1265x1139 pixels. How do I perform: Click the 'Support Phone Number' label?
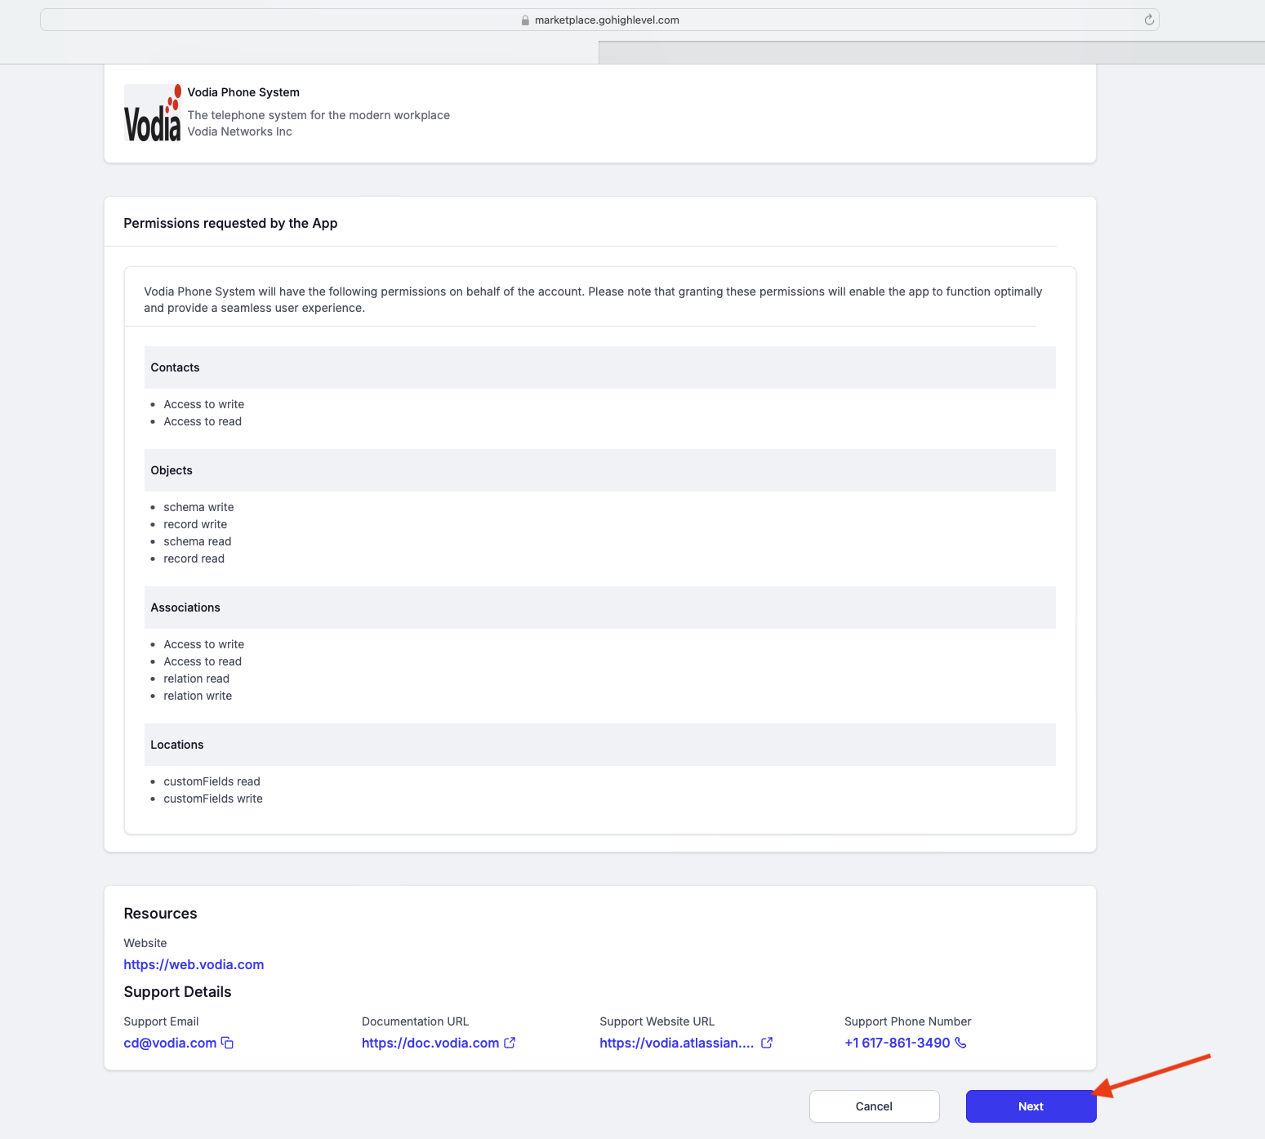tap(907, 1021)
